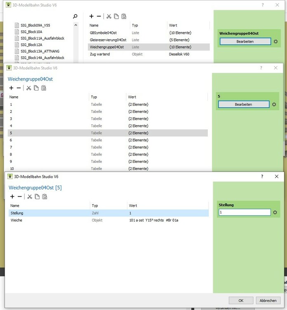Click help question mark of front window
The height and width of the screenshot is (310, 287).
click(x=262, y=176)
